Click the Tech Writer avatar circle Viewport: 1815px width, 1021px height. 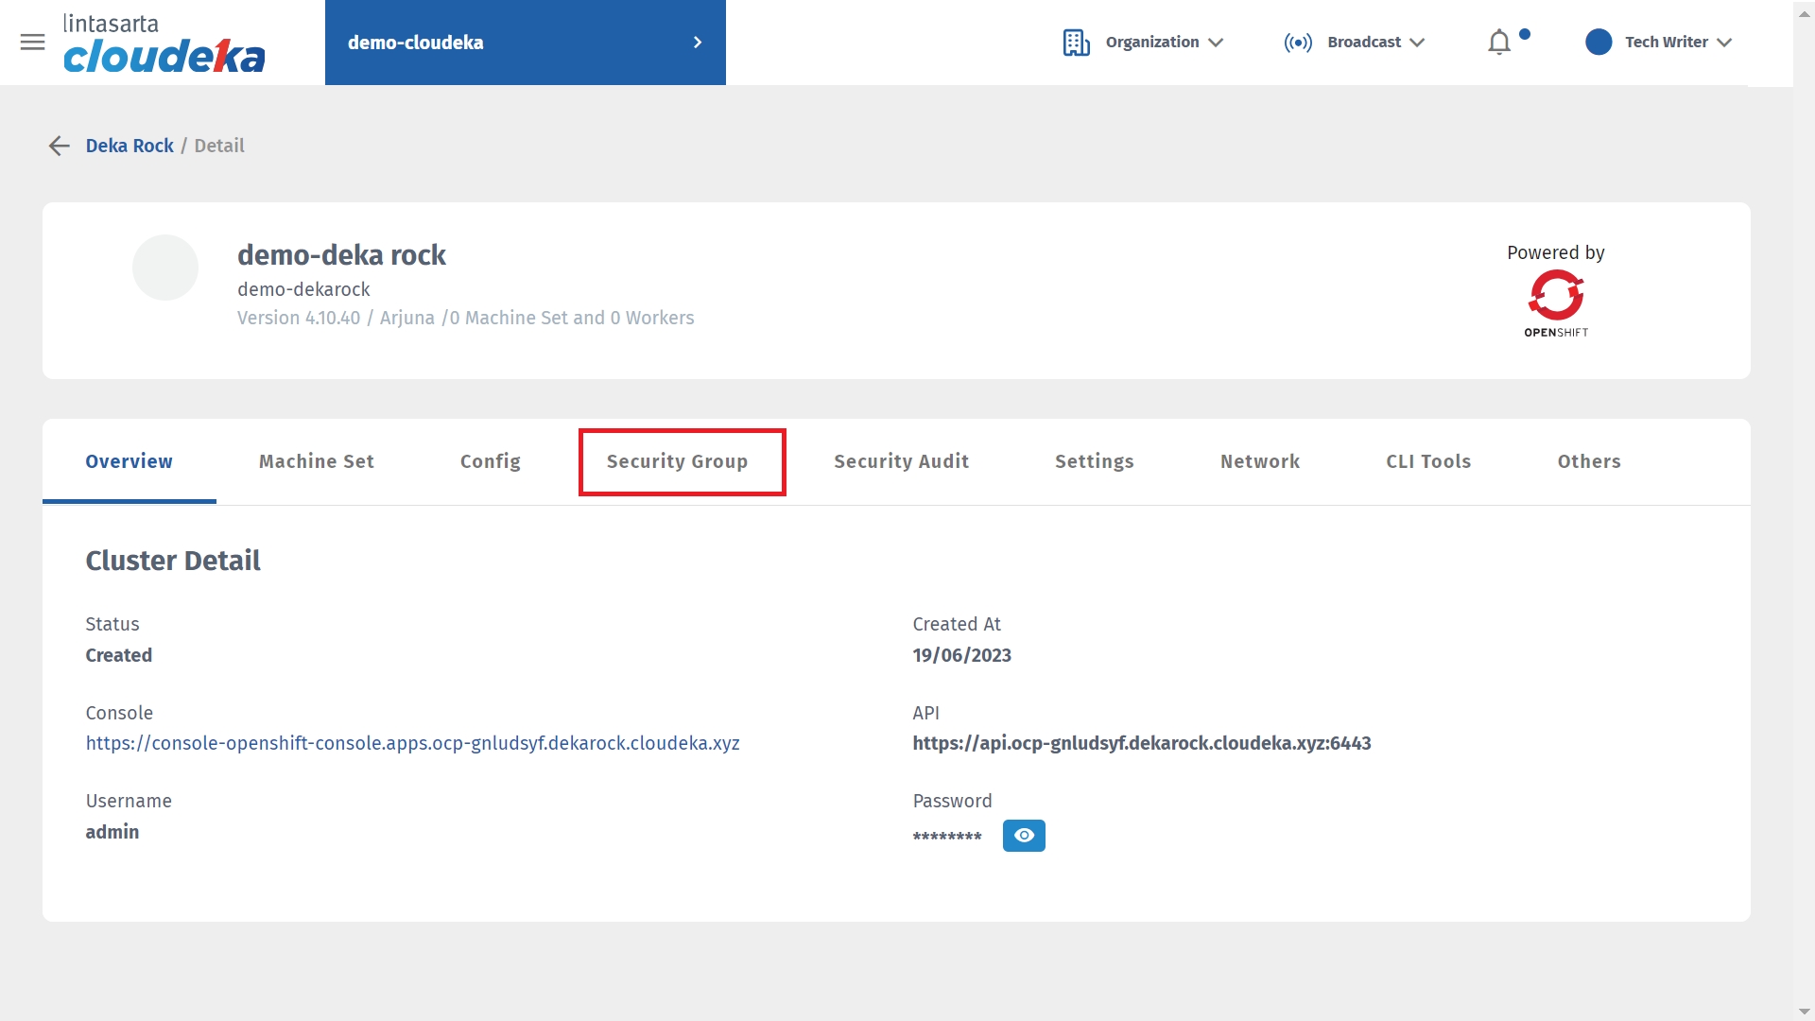point(1599,43)
